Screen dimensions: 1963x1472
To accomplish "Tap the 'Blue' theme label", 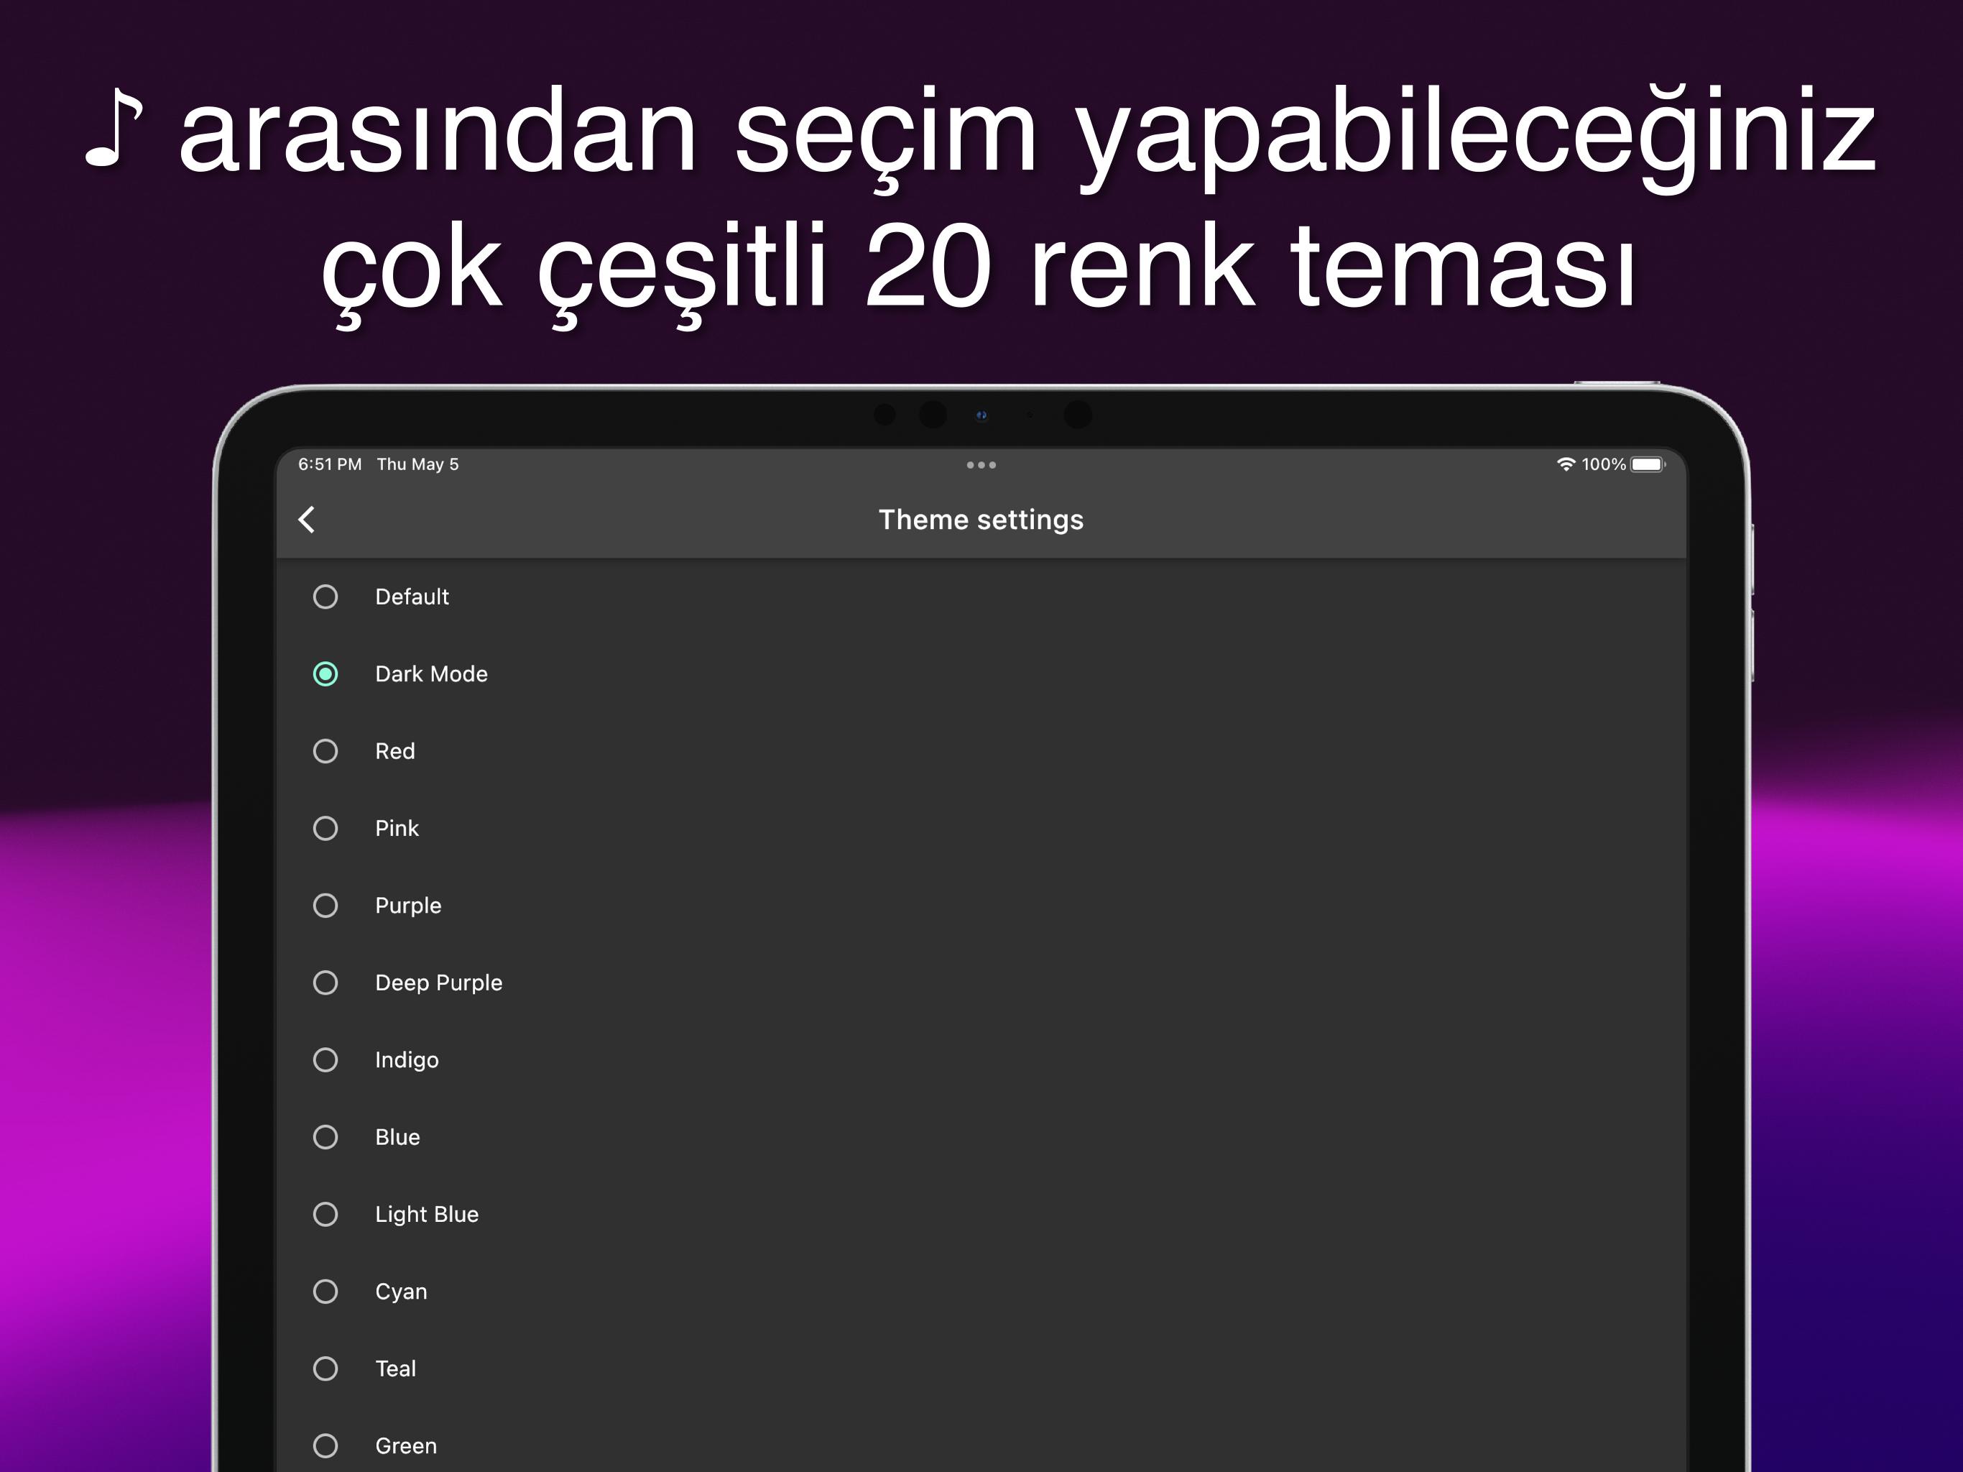I will pyautogui.click(x=397, y=1137).
